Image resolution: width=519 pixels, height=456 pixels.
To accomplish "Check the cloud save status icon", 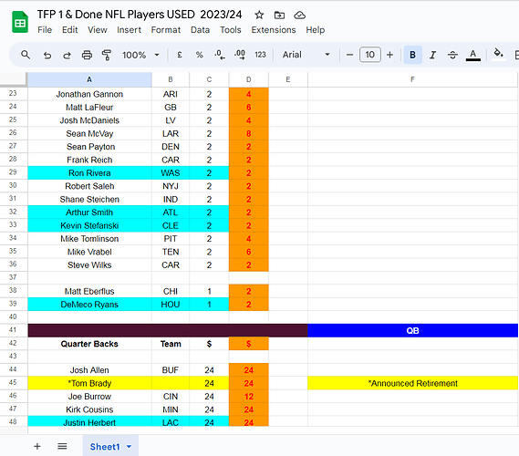I will click(299, 15).
